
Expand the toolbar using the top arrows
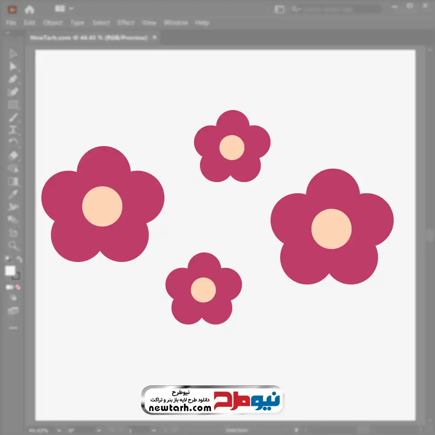7,33
